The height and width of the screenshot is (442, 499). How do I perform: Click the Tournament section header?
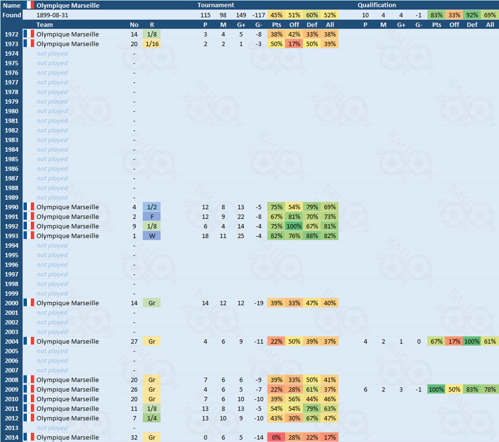pyautogui.click(x=216, y=5)
